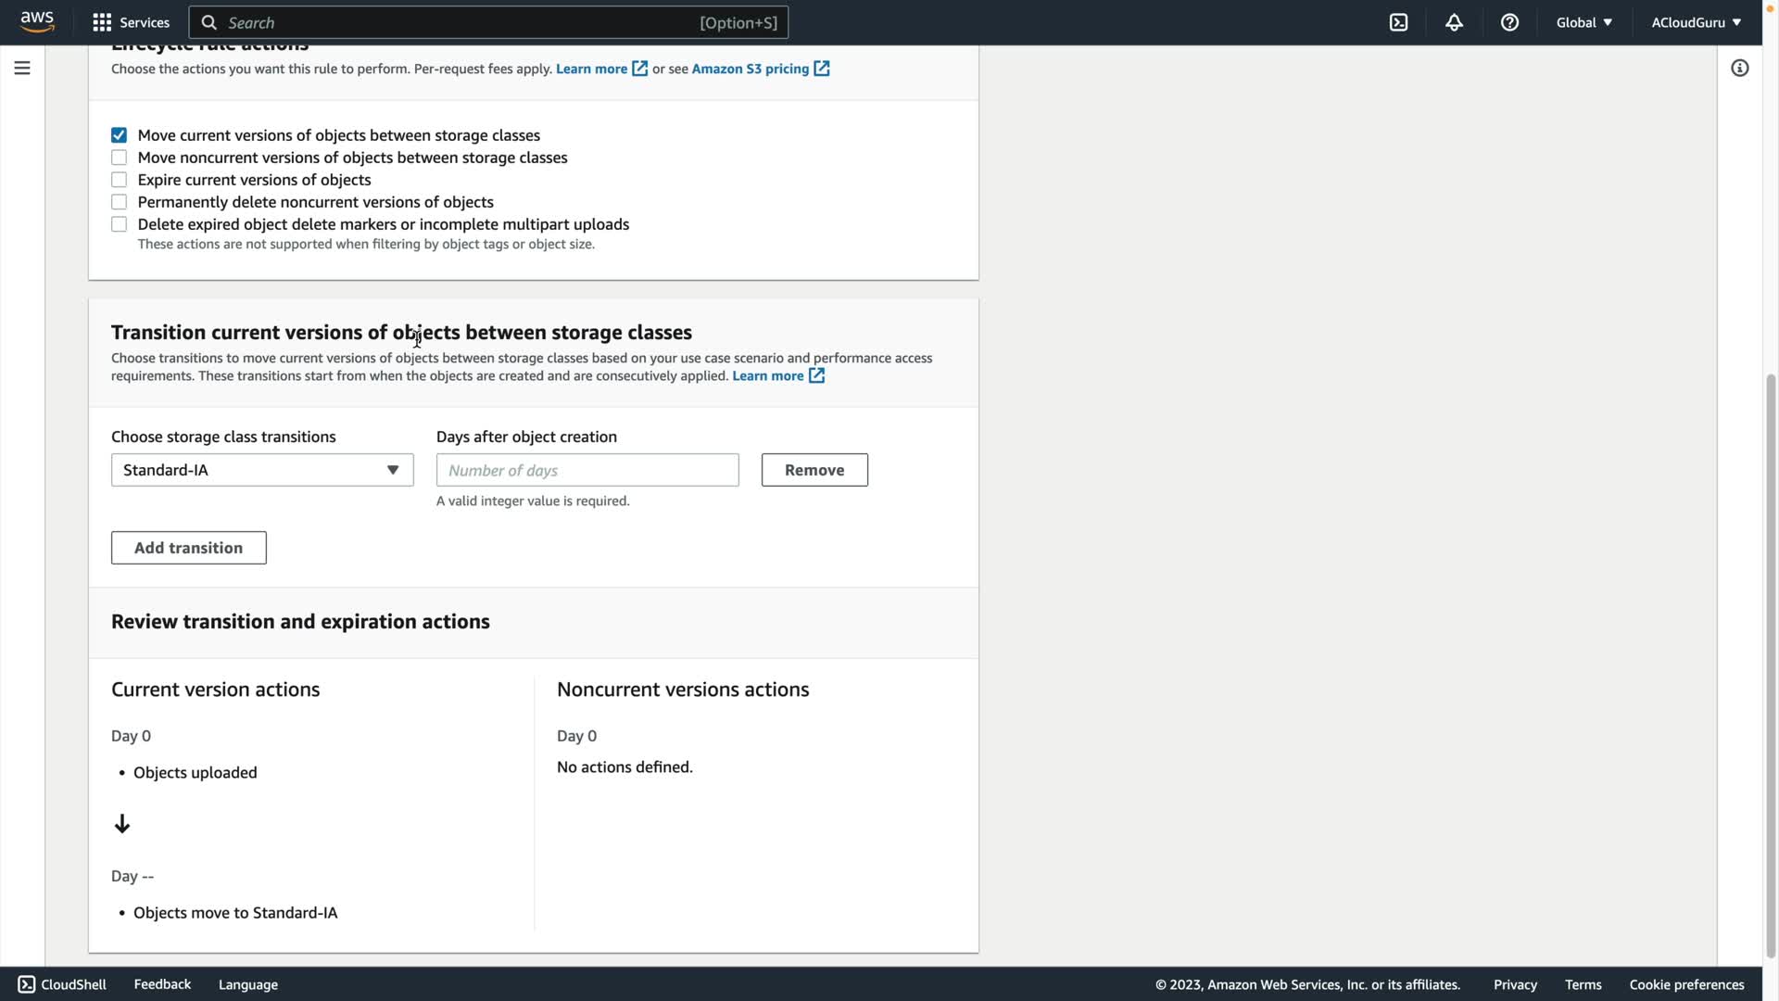The height and width of the screenshot is (1001, 1779).
Task: Expand the left hamburger navigation menu
Action: coord(22,68)
